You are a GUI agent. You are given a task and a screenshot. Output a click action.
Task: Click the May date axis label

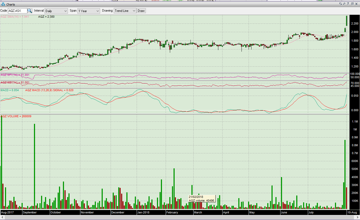coord(252,212)
